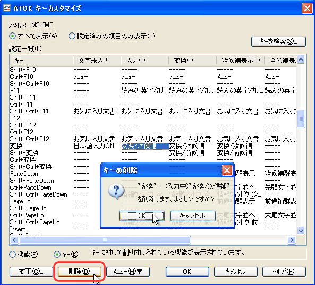
Task: Click the vertical scrollbar thumb
Action: point(301,119)
